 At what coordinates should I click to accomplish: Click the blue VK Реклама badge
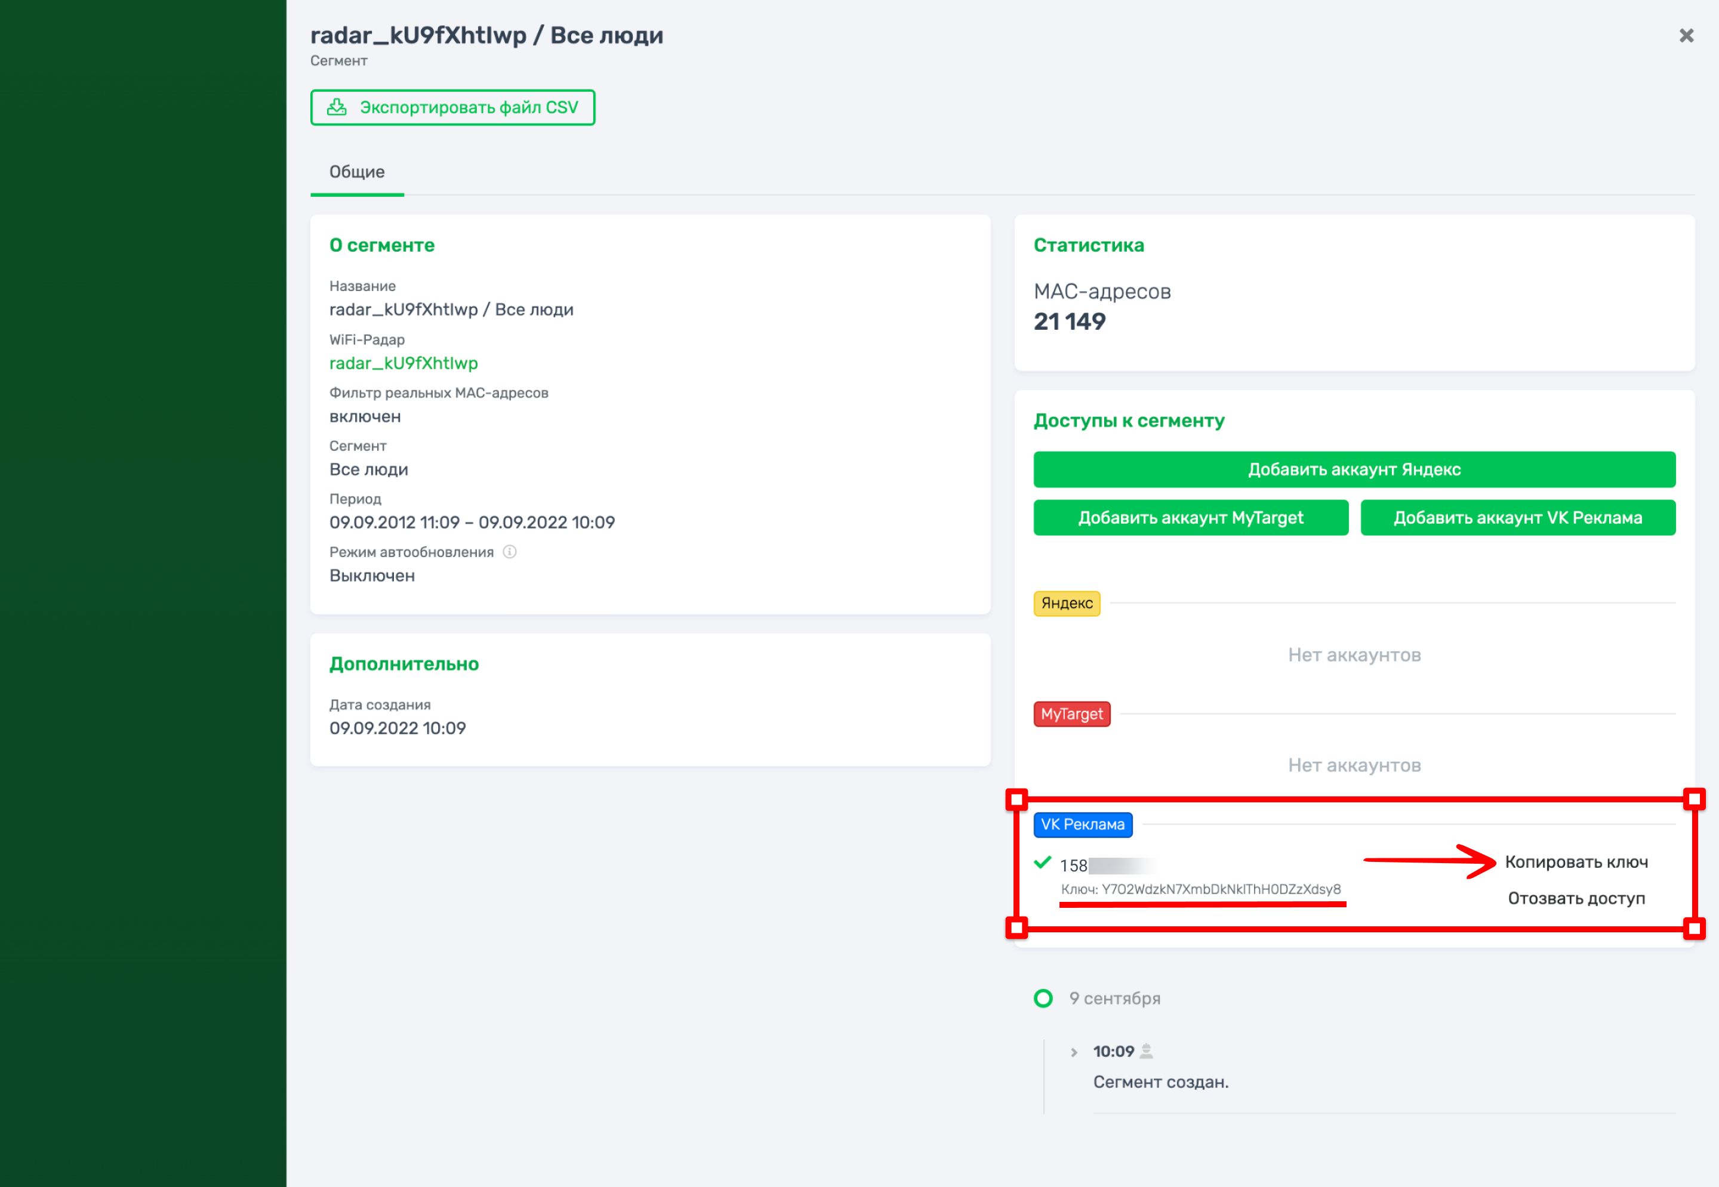click(x=1083, y=824)
